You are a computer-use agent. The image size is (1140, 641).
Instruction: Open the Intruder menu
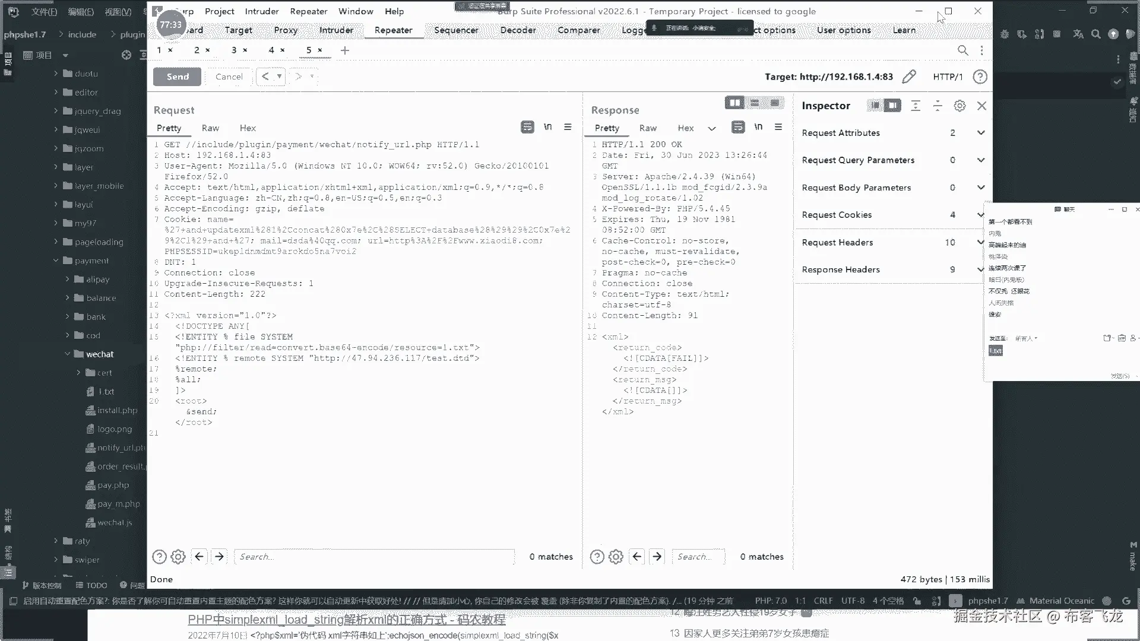(x=261, y=11)
